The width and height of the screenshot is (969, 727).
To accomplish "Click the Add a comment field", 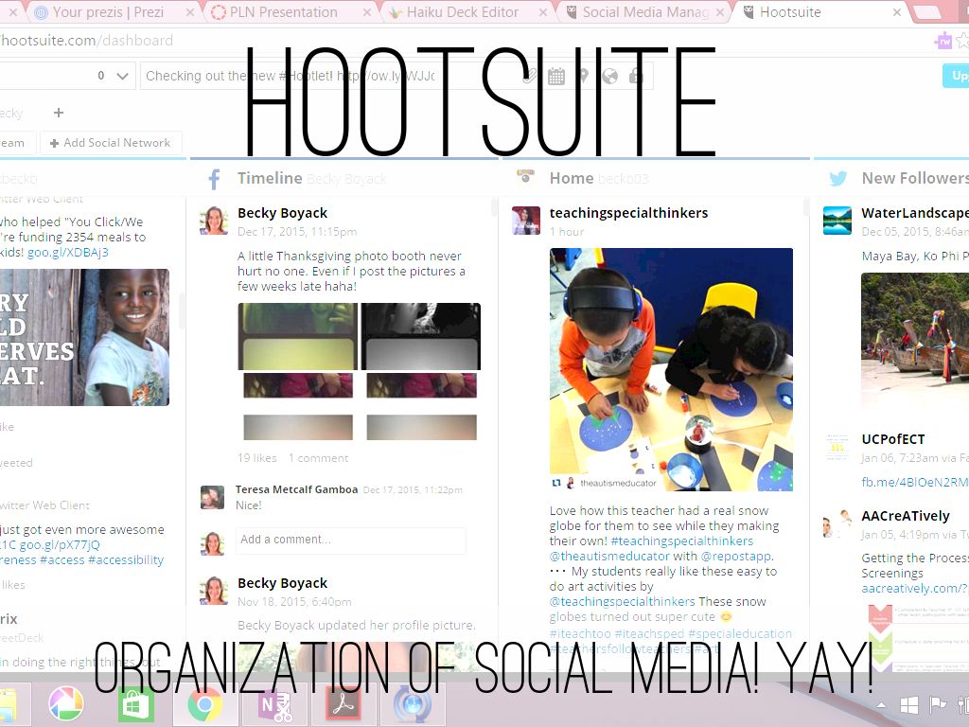I will 351,540.
